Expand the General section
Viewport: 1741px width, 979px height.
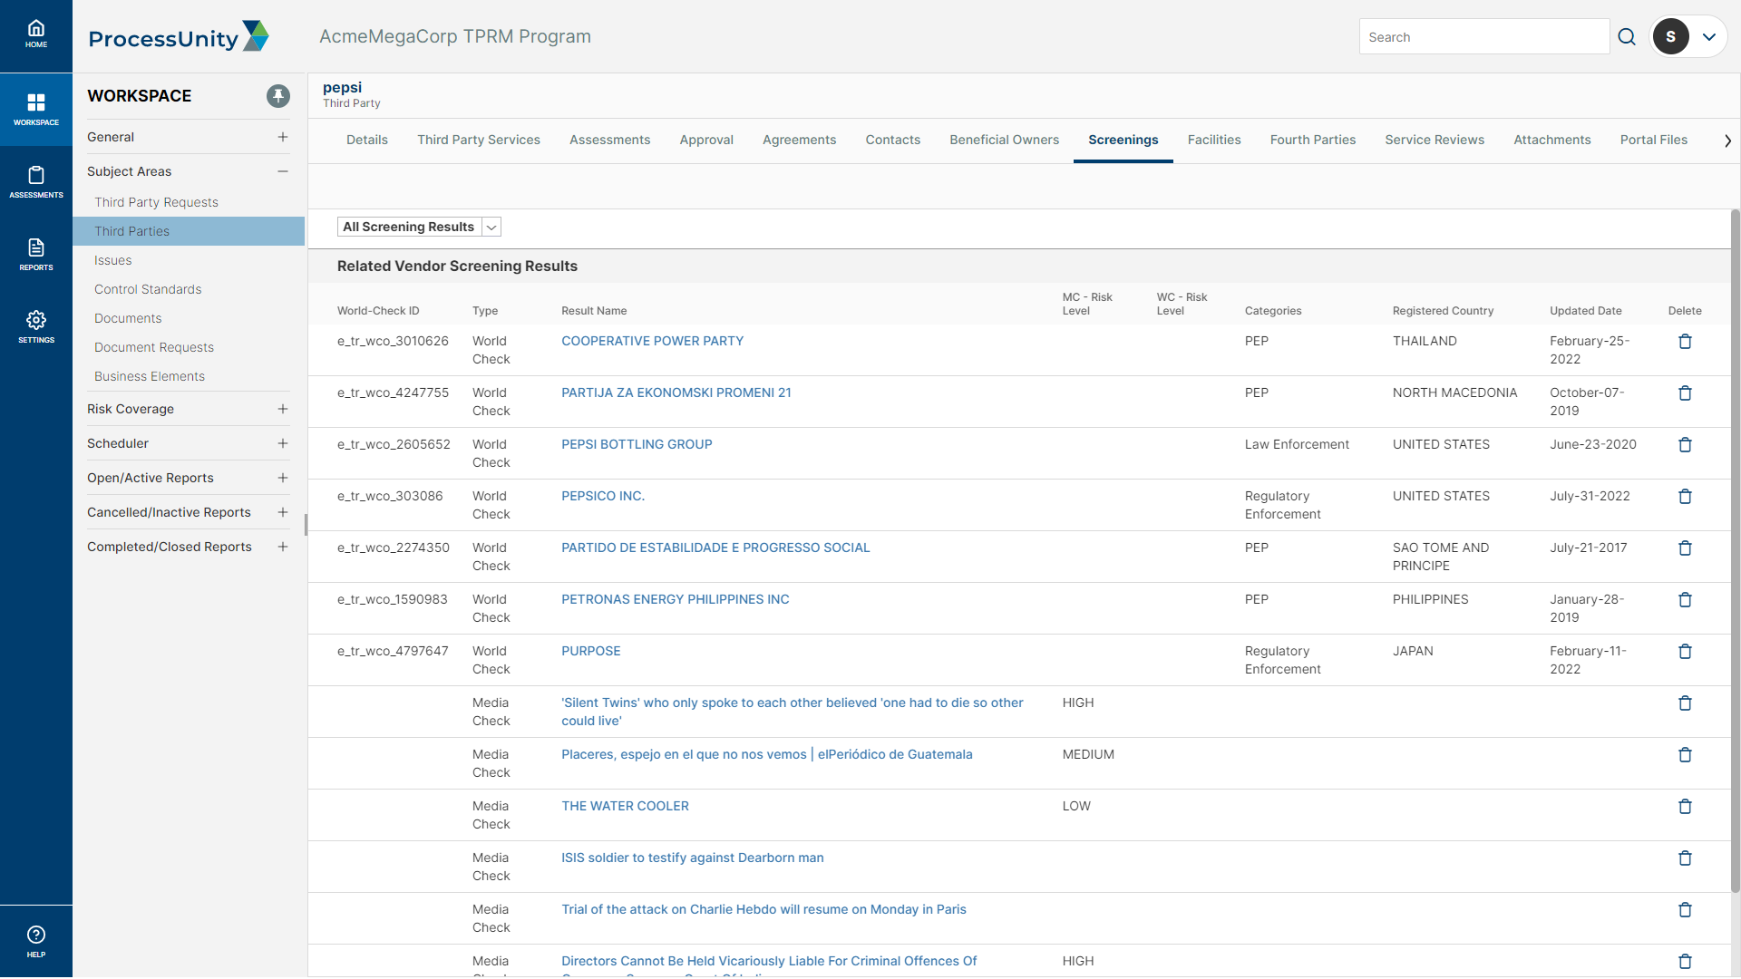(283, 137)
